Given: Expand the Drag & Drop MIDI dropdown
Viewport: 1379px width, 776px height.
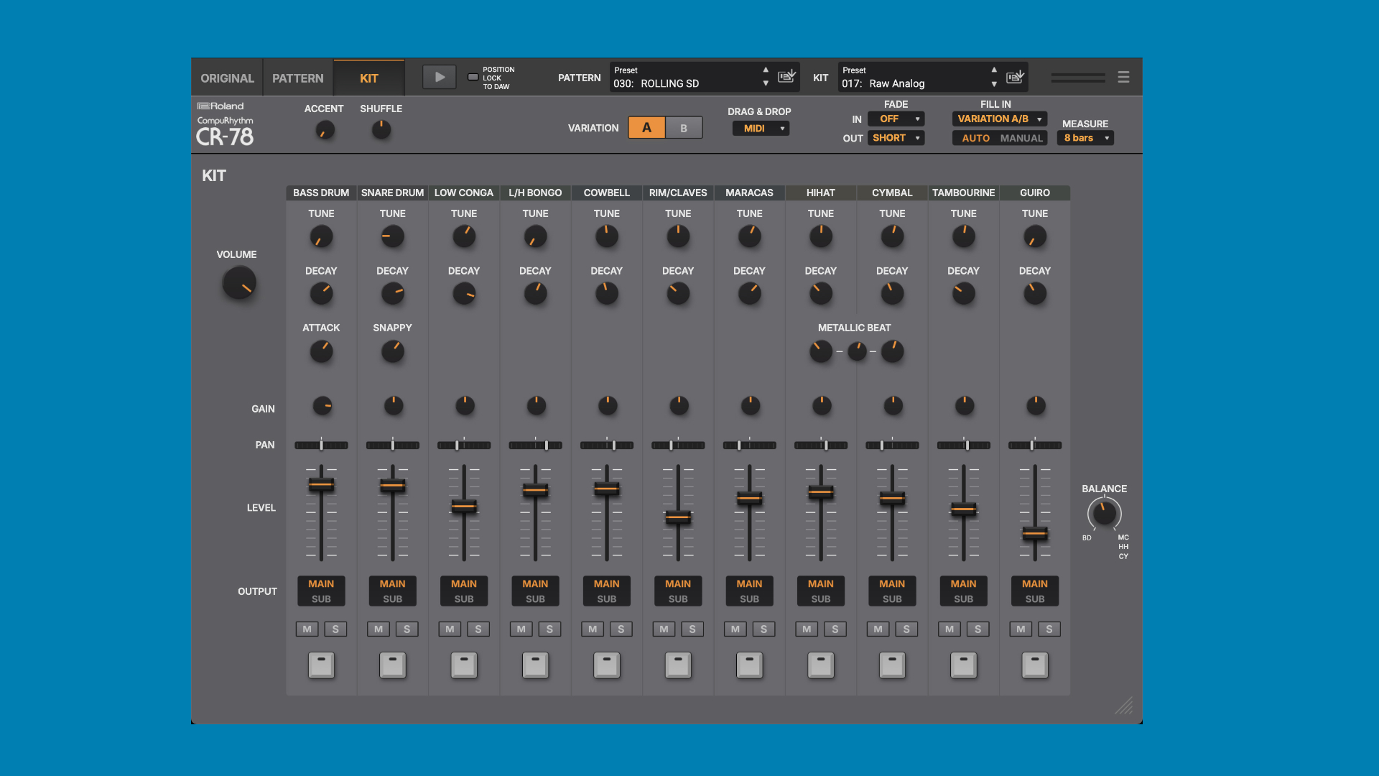Looking at the screenshot, I should coord(761,129).
